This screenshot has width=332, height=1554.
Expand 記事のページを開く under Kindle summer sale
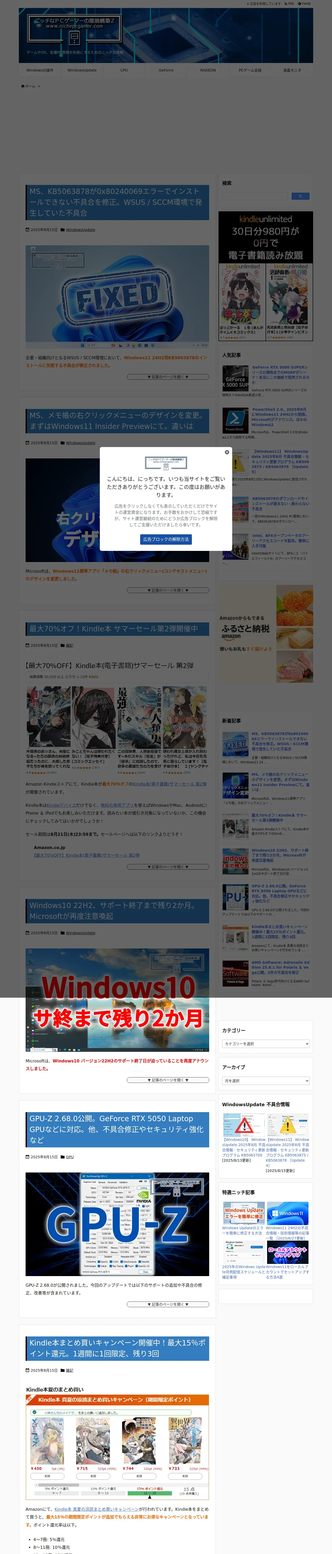click(168, 867)
